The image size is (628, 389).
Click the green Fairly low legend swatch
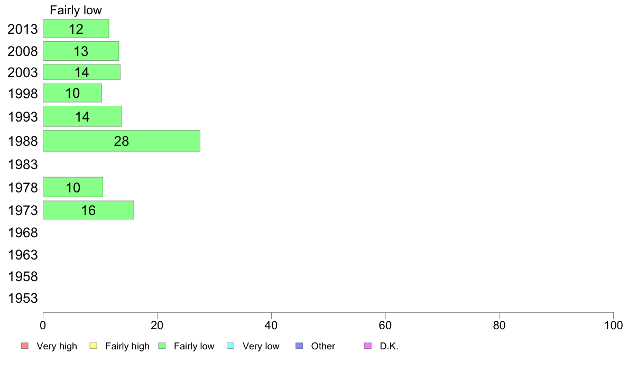162,346
